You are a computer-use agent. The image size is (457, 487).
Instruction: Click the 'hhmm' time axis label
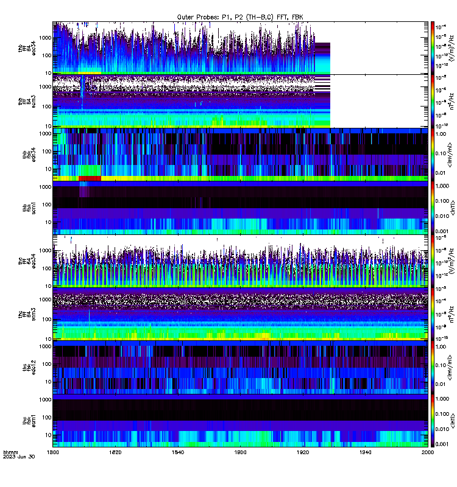[x=10, y=452]
